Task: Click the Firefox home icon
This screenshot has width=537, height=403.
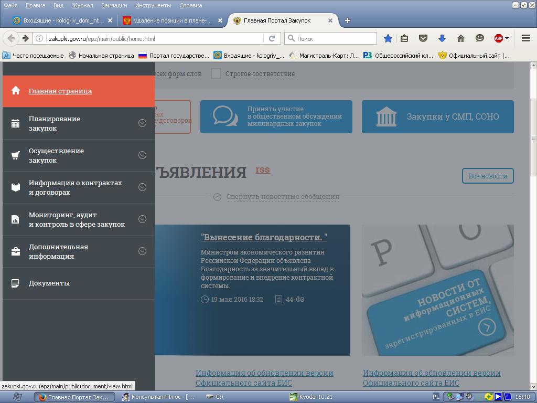Action: (460, 38)
